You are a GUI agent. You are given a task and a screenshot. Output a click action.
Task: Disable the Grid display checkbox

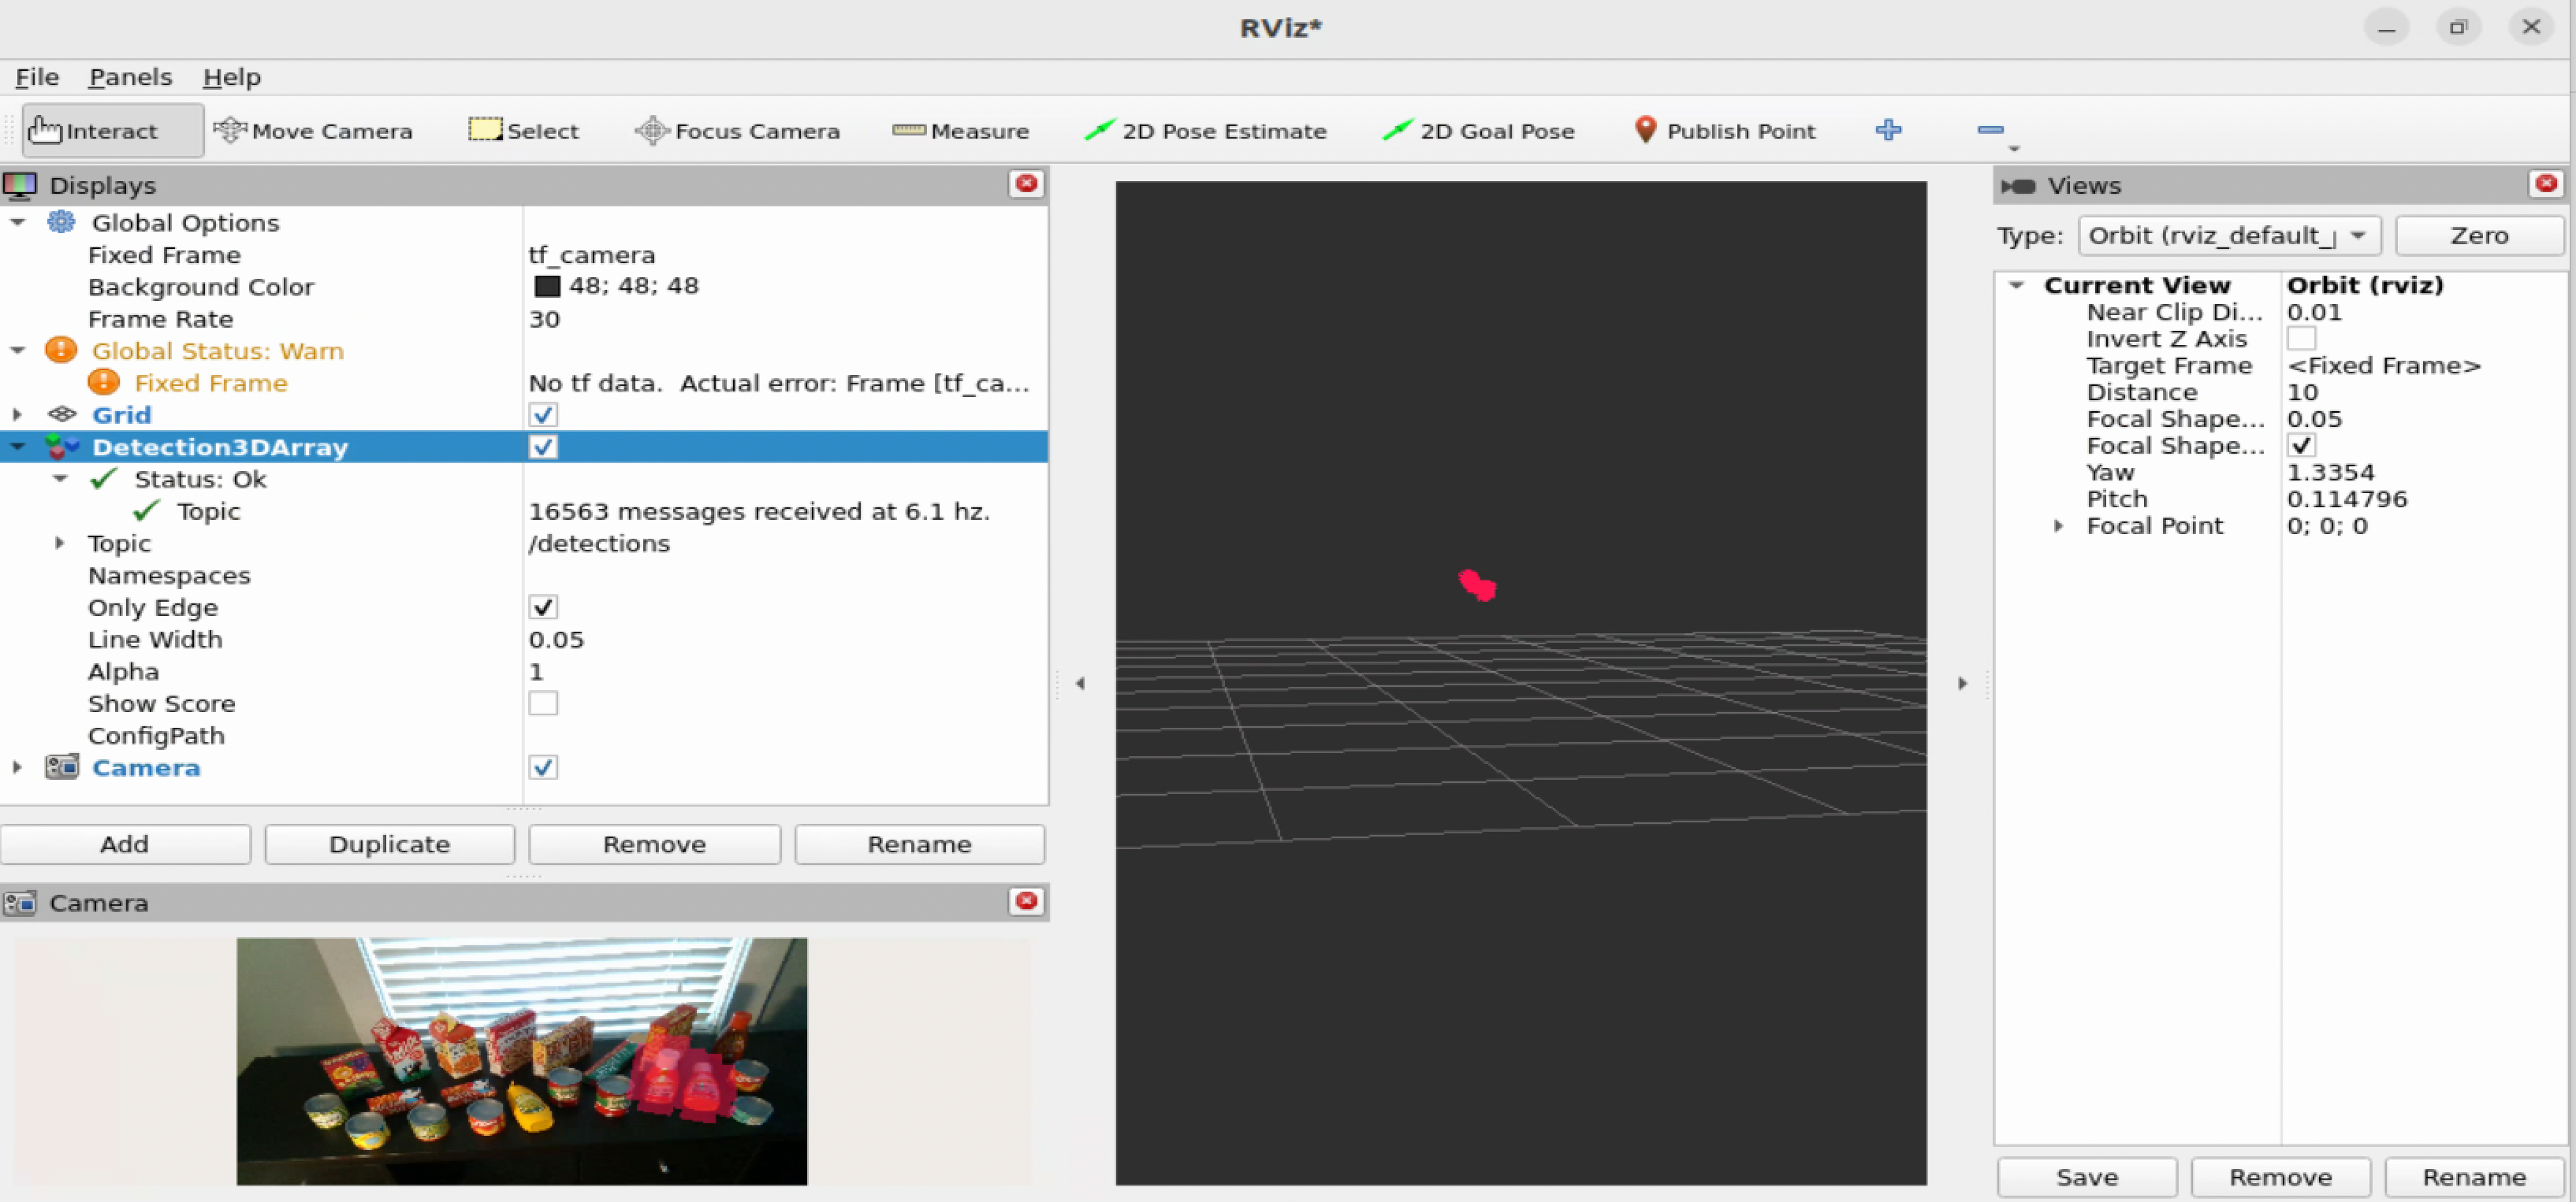[543, 414]
